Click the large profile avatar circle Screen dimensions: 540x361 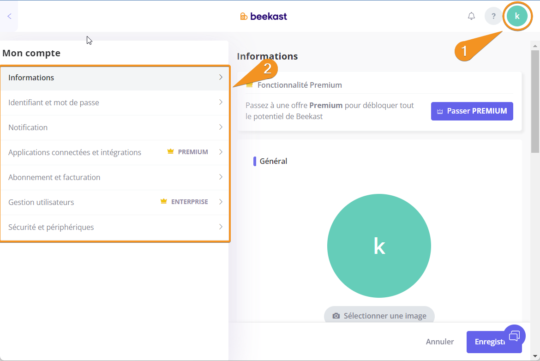(379, 246)
